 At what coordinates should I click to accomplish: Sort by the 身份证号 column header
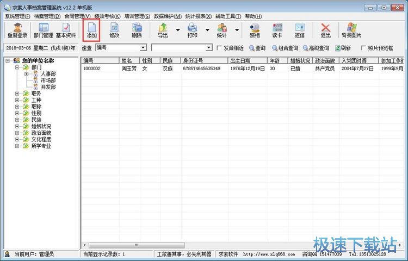click(204, 60)
